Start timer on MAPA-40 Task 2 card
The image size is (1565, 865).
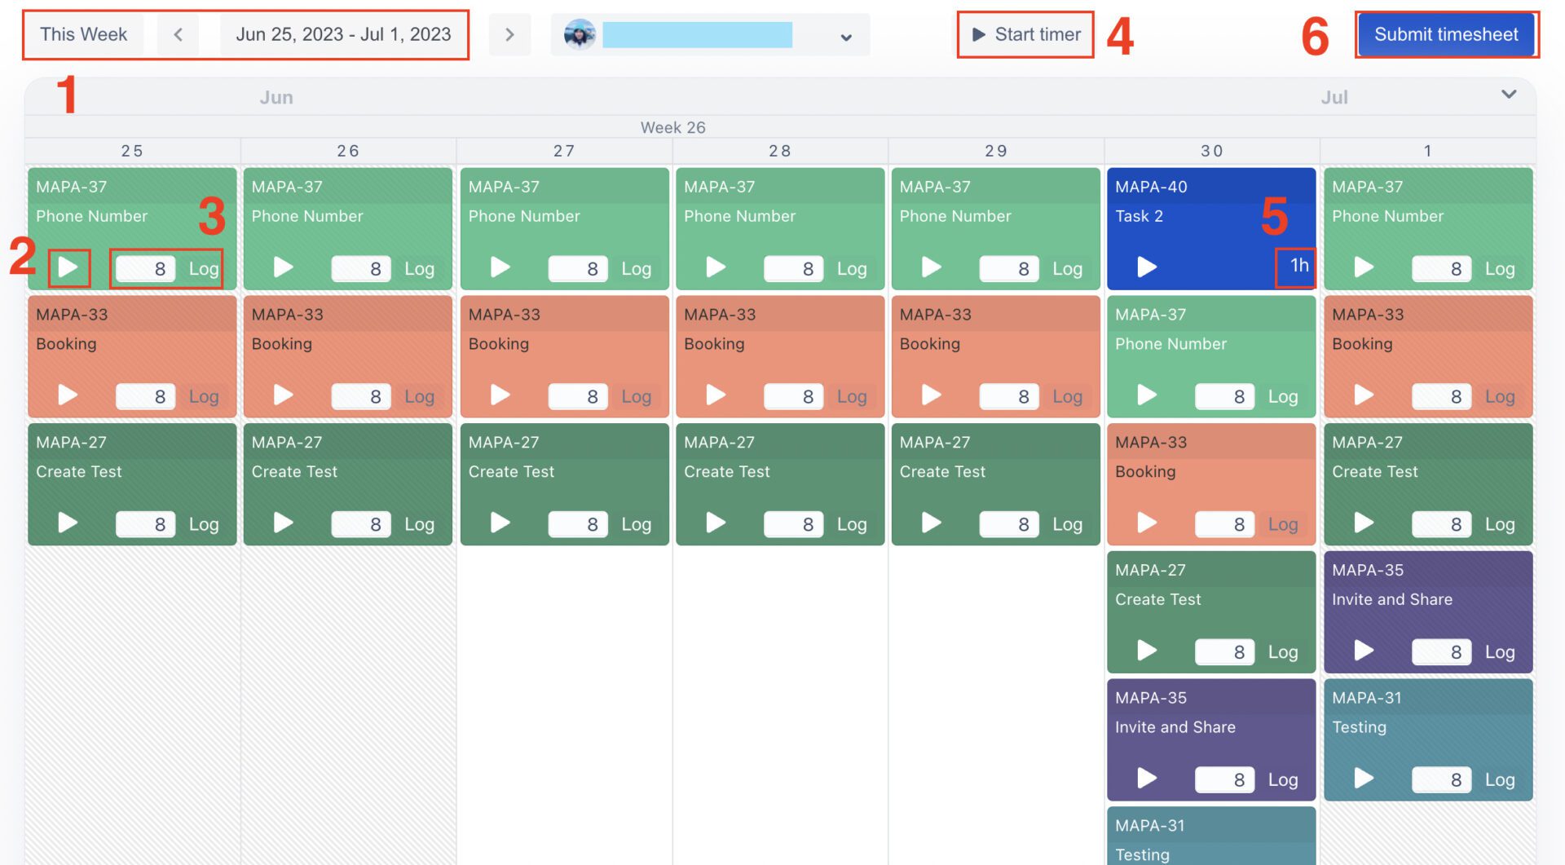[1147, 267]
